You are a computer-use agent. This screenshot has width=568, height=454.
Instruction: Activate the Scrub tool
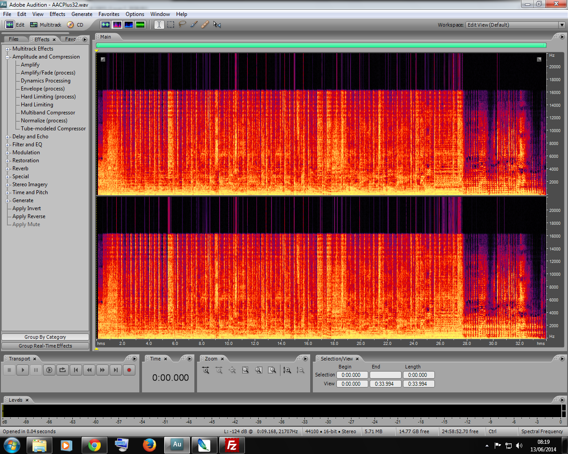pos(217,24)
